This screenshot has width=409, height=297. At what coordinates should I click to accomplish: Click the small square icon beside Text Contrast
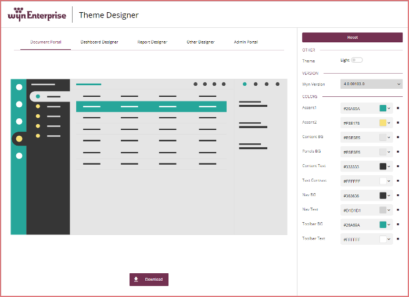398,180
